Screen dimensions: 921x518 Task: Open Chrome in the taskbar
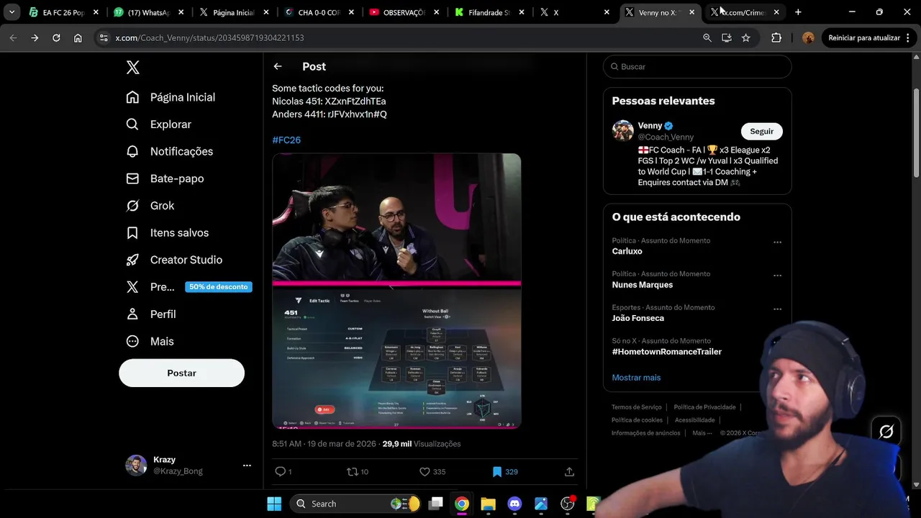[x=462, y=504]
